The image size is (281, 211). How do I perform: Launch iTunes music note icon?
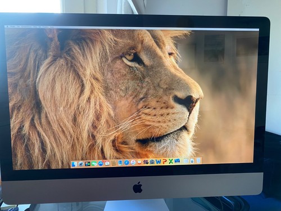click(x=133, y=163)
